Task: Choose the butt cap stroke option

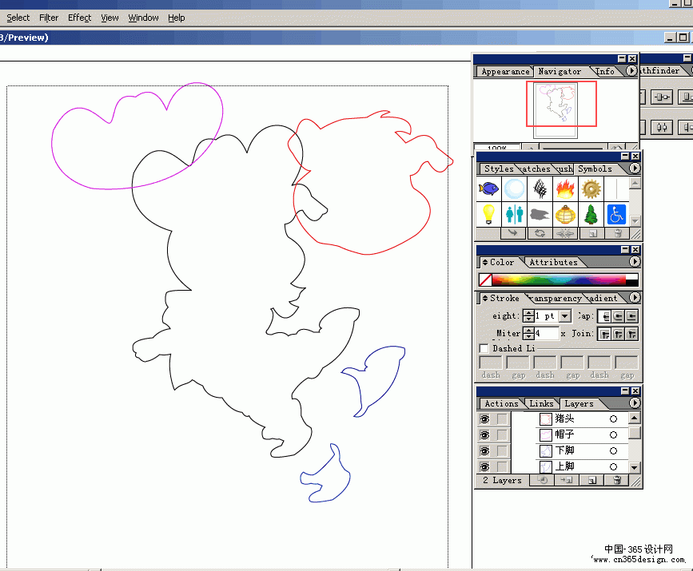Action: [606, 316]
